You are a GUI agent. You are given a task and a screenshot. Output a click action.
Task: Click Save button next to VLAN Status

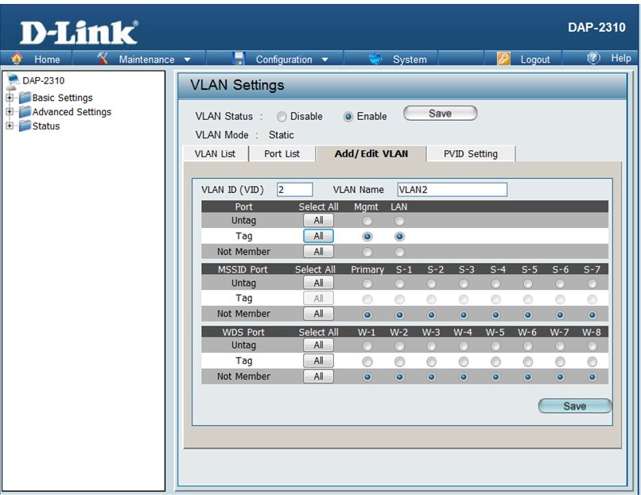pyautogui.click(x=440, y=114)
